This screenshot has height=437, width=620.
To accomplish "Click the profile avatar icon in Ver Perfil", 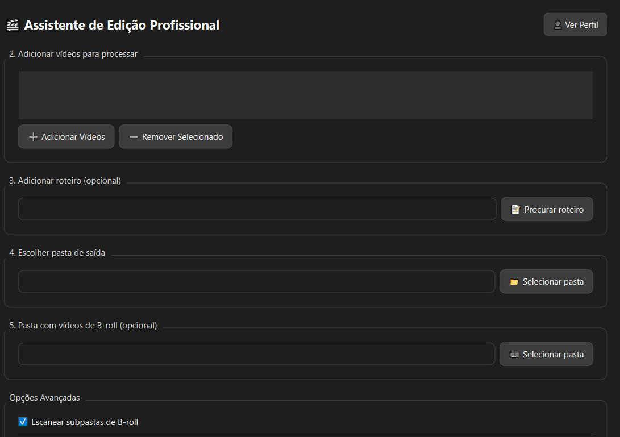I will click(557, 25).
